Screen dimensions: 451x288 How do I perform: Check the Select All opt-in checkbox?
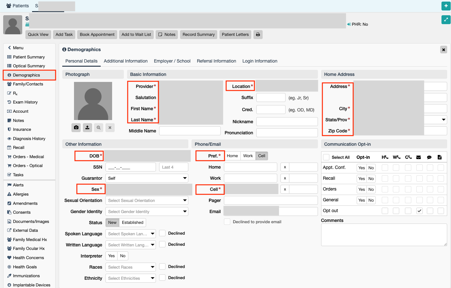click(326, 157)
